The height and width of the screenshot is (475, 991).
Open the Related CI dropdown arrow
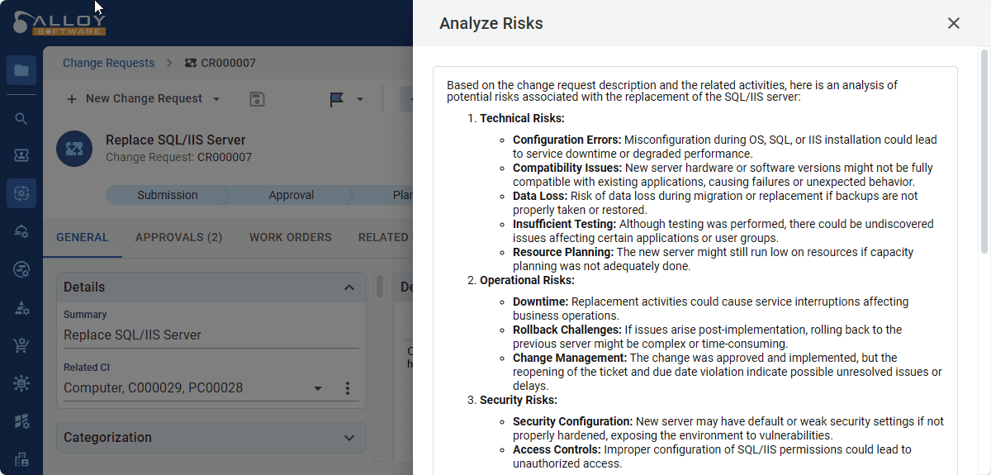pyautogui.click(x=318, y=388)
